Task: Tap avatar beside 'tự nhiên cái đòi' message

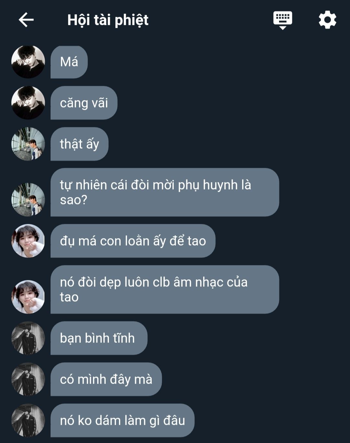Action: coord(28,200)
